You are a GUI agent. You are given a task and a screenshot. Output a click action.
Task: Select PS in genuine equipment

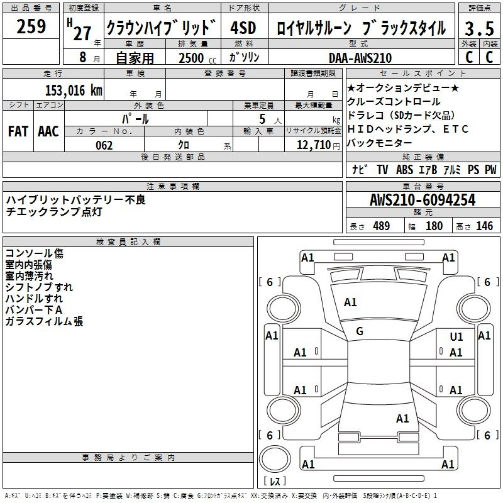[x=473, y=169]
